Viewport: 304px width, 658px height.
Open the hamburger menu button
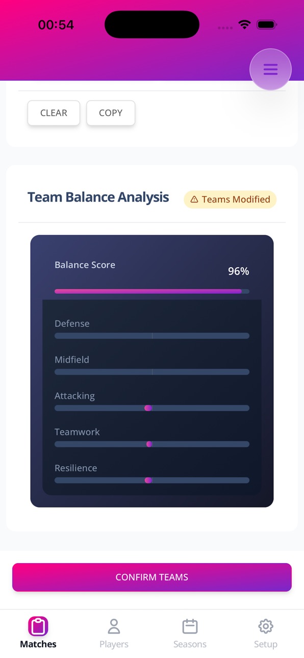(x=270, y=69)
